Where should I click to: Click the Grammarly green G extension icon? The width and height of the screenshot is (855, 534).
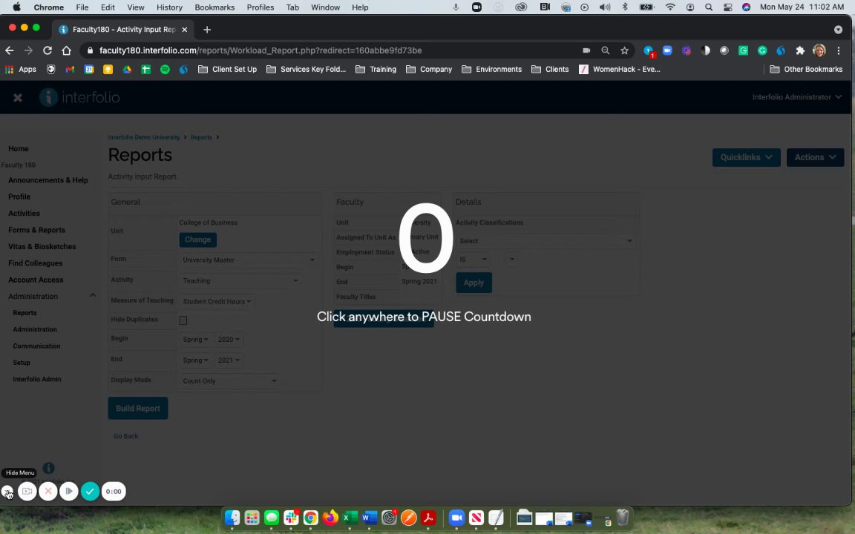743,50
